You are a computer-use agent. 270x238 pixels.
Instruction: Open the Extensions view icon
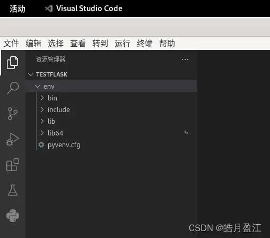[x=13, y=165]
